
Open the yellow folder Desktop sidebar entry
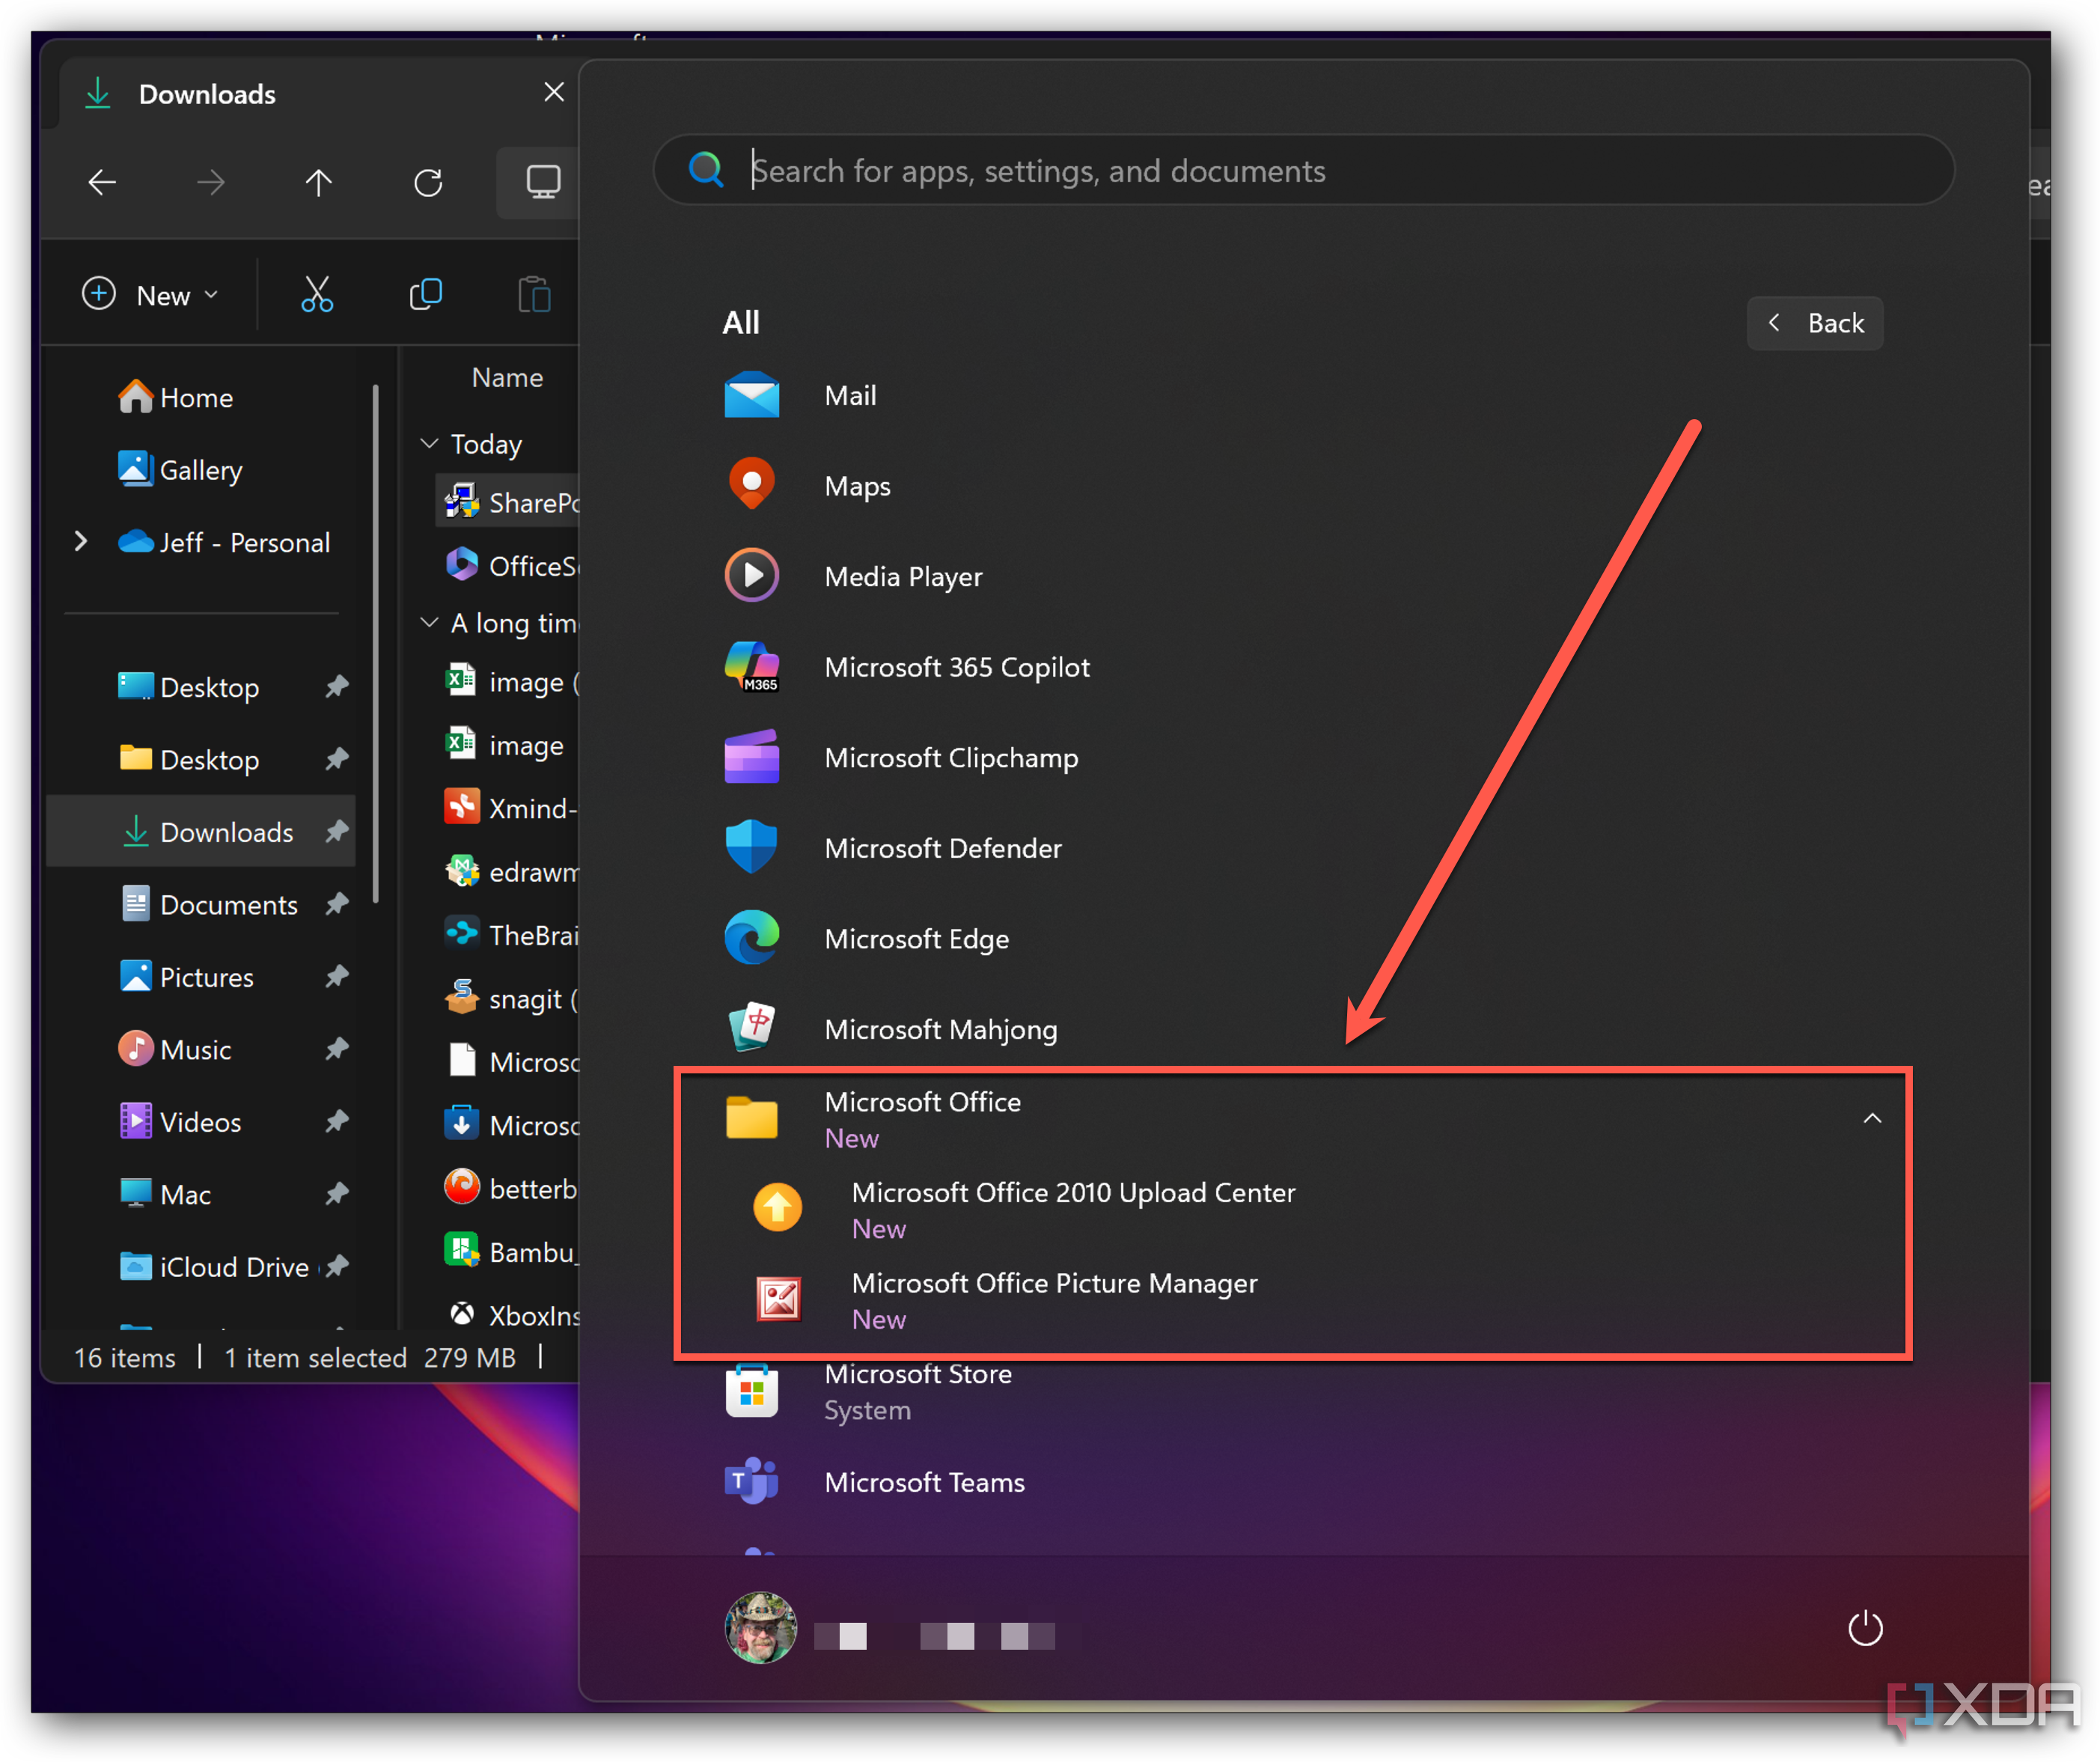pos(200,760)
